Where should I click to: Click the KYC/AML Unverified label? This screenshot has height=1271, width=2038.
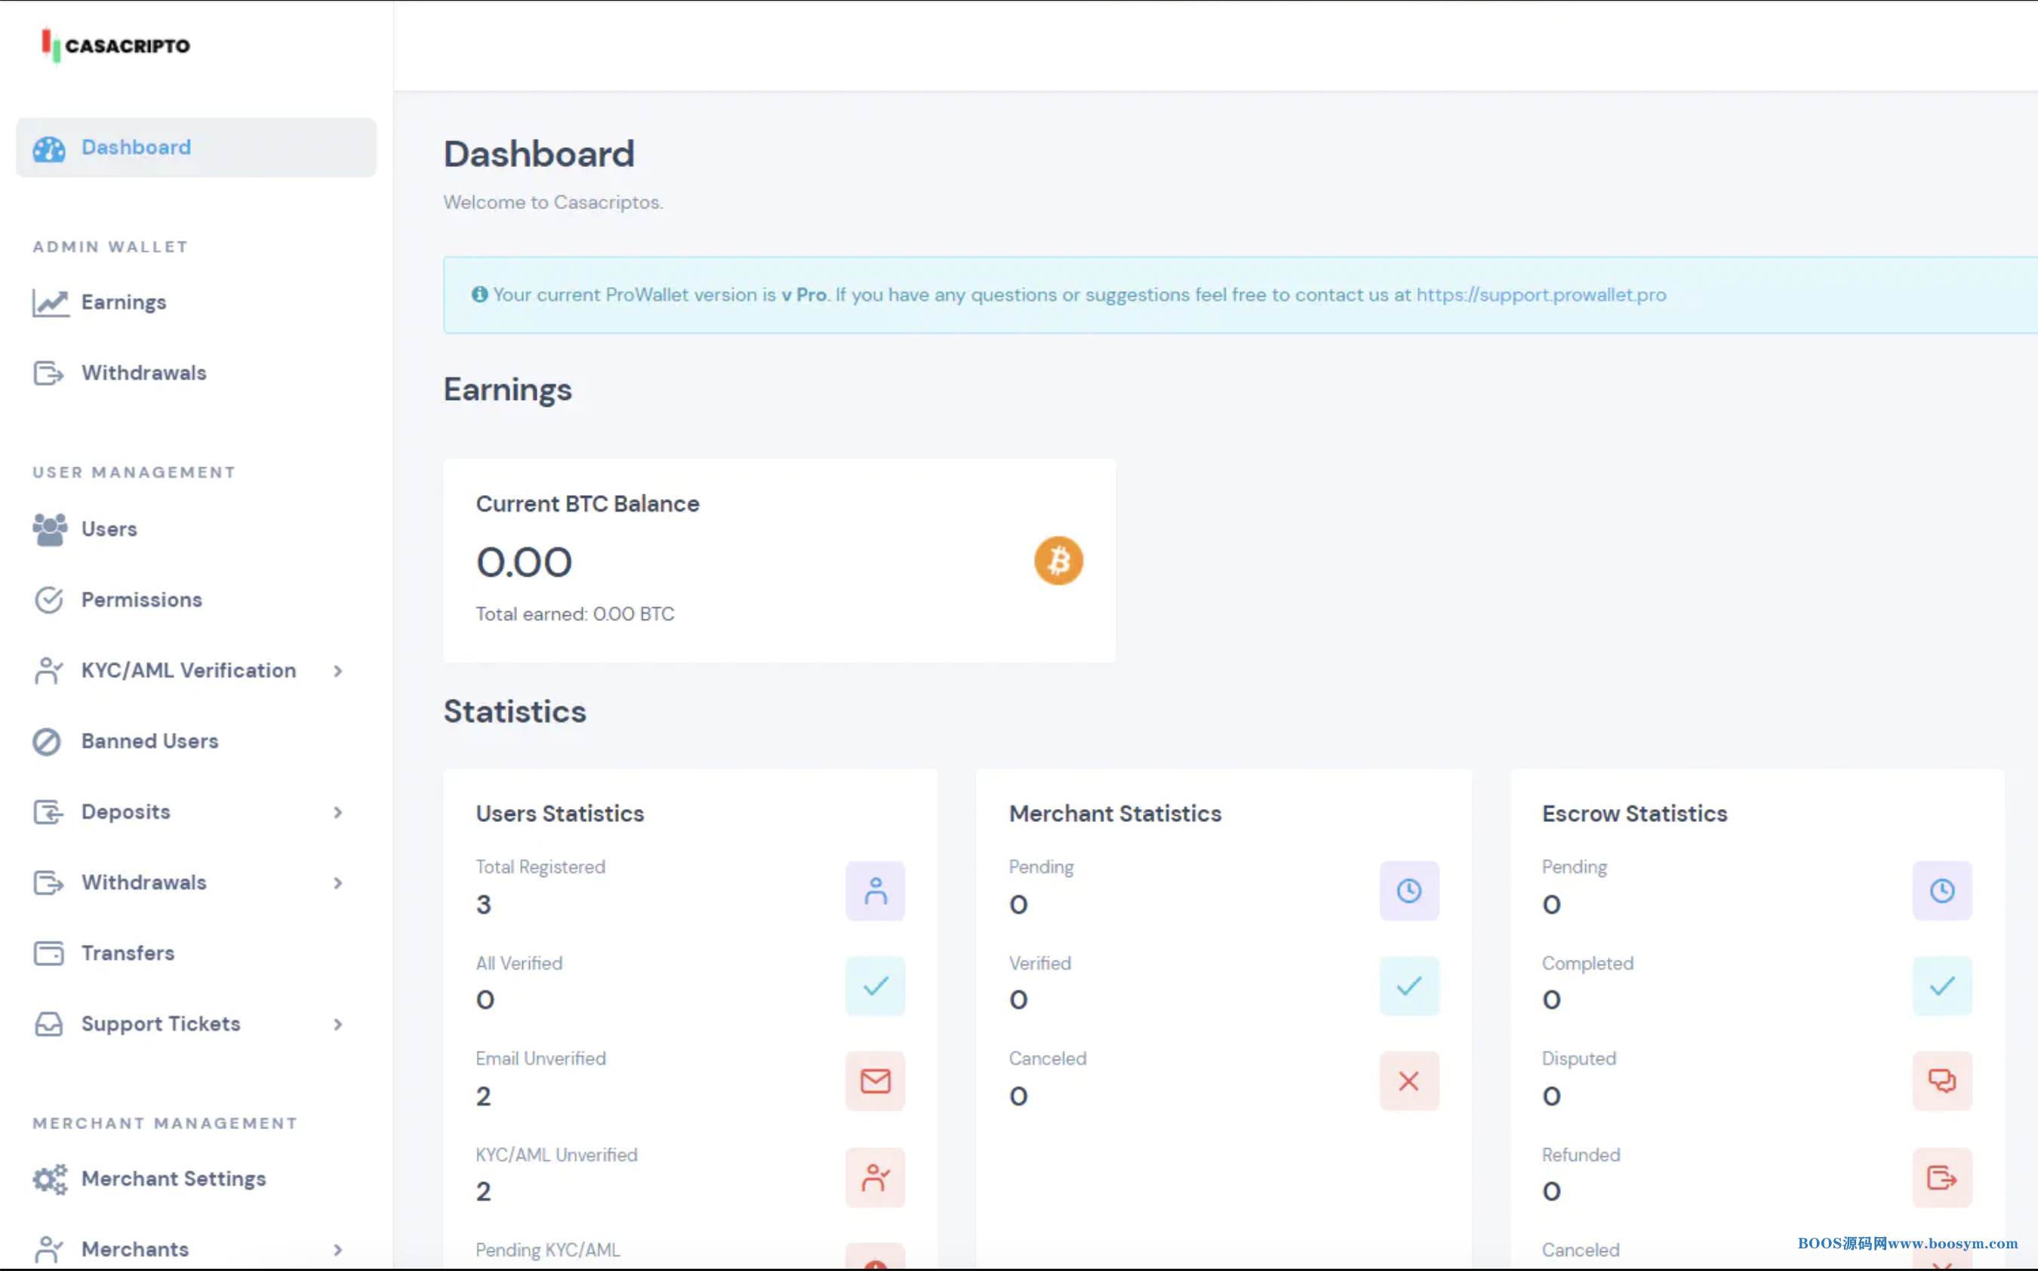coord(556,1155)
